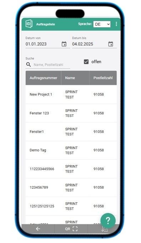This screenshot has height=243, width=141.
Task: Open the three-dot overflow menu
Action: point(116,24)
